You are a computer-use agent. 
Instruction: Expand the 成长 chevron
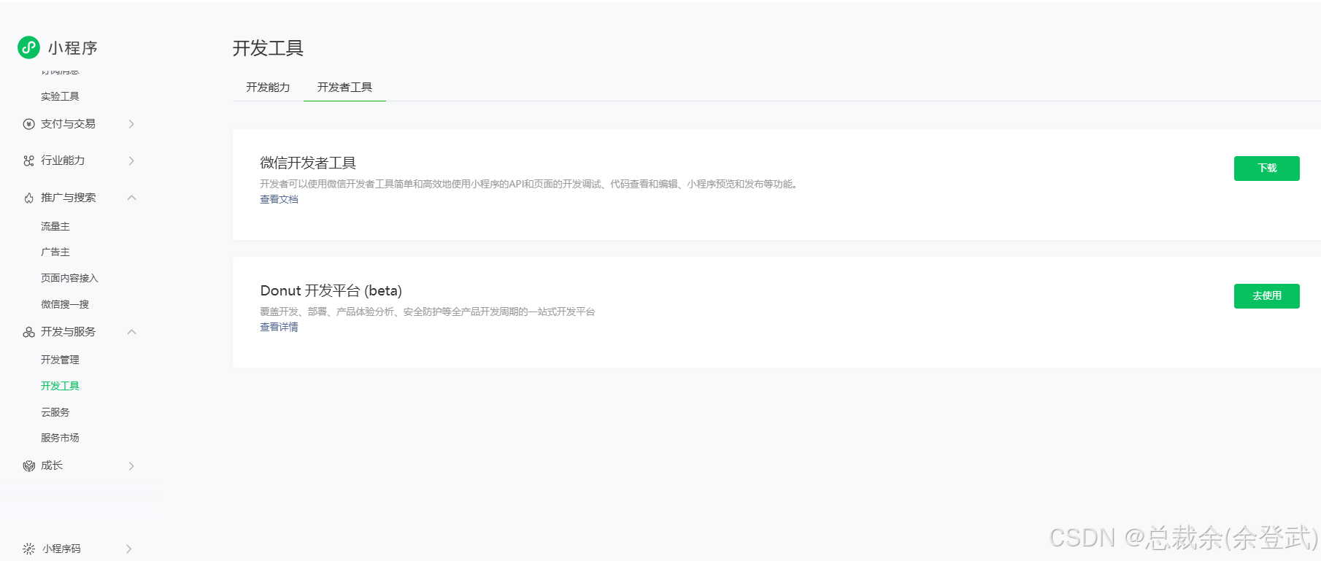click(131, 465)
